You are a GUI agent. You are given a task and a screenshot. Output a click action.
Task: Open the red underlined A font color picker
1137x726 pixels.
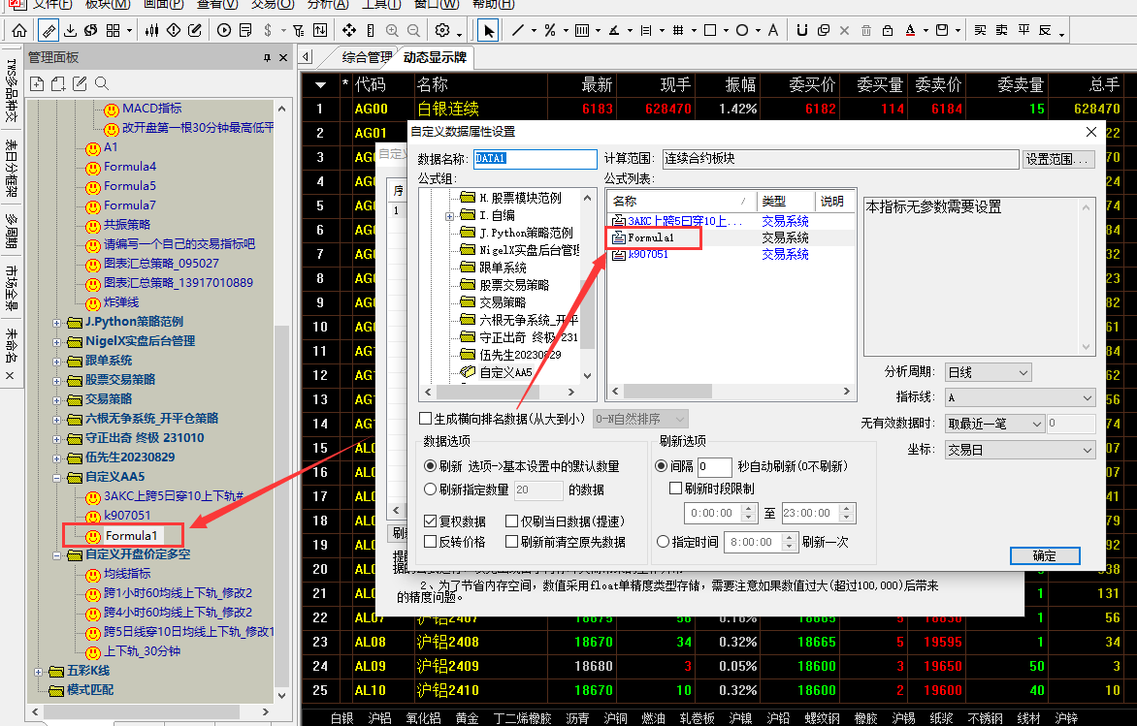(x=910, y=30)
